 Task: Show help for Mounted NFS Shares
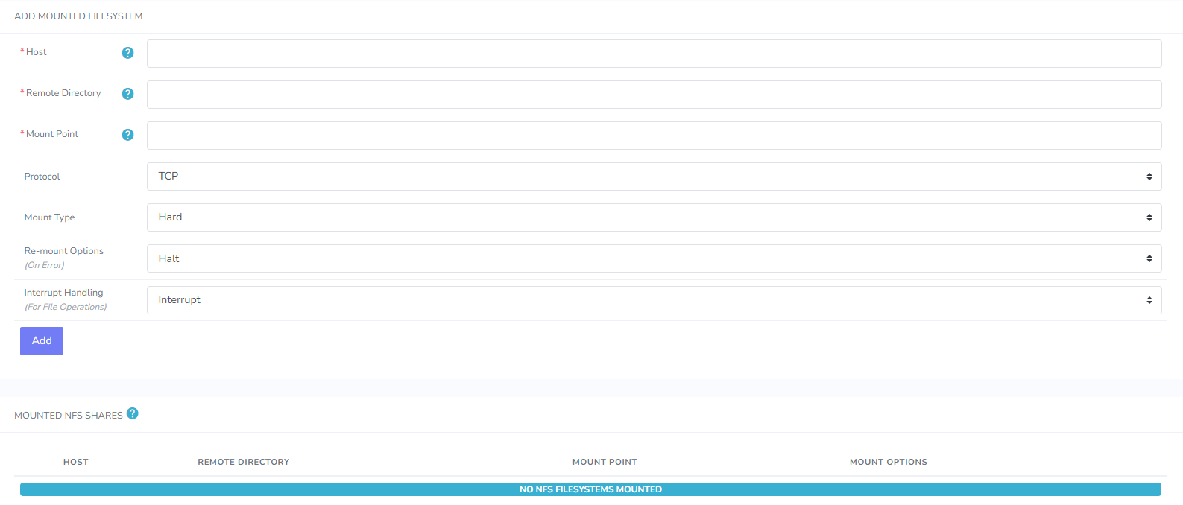[x=132, y=413]
